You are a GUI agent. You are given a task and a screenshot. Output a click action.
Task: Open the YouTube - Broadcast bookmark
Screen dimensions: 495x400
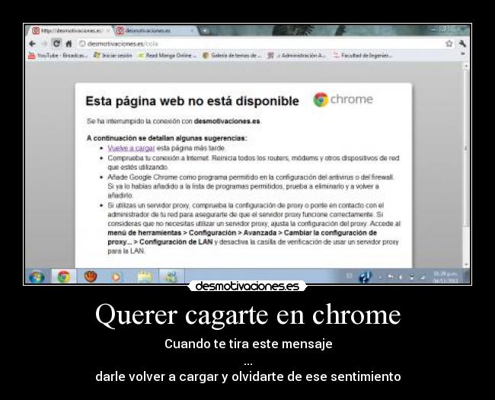click(x=58, y=56)
